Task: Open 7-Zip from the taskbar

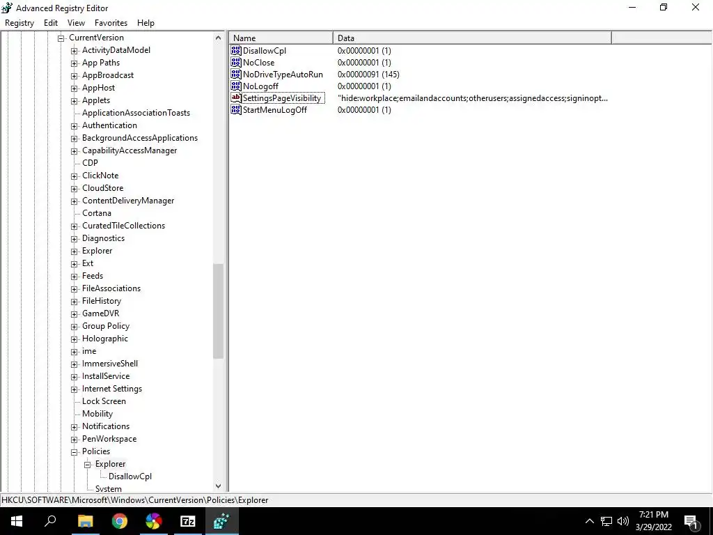Action: [x=188, y=521]
